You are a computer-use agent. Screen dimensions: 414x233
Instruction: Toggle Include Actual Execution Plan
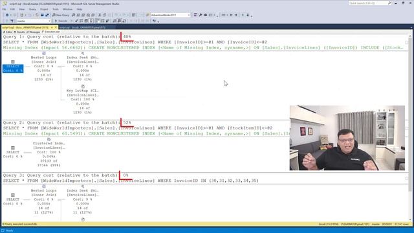[98, 21]
